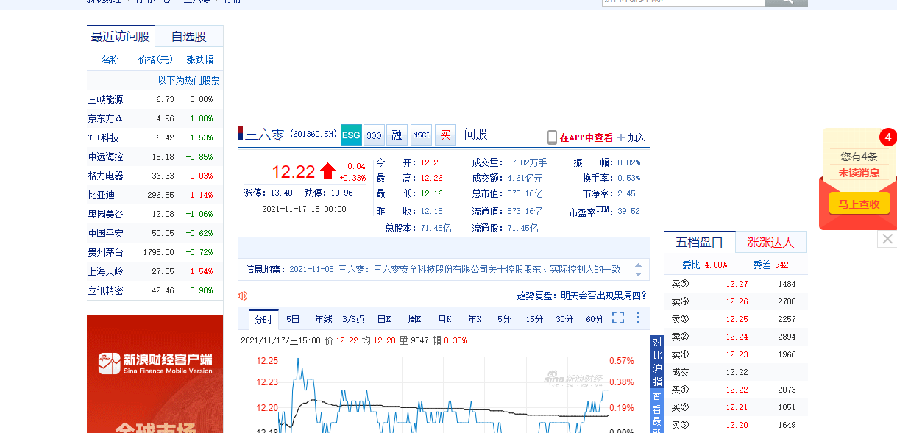The image size is (897, 433).
Task: Toggle the speaker sound icon above the chart
Action: (x=243, y=296)
